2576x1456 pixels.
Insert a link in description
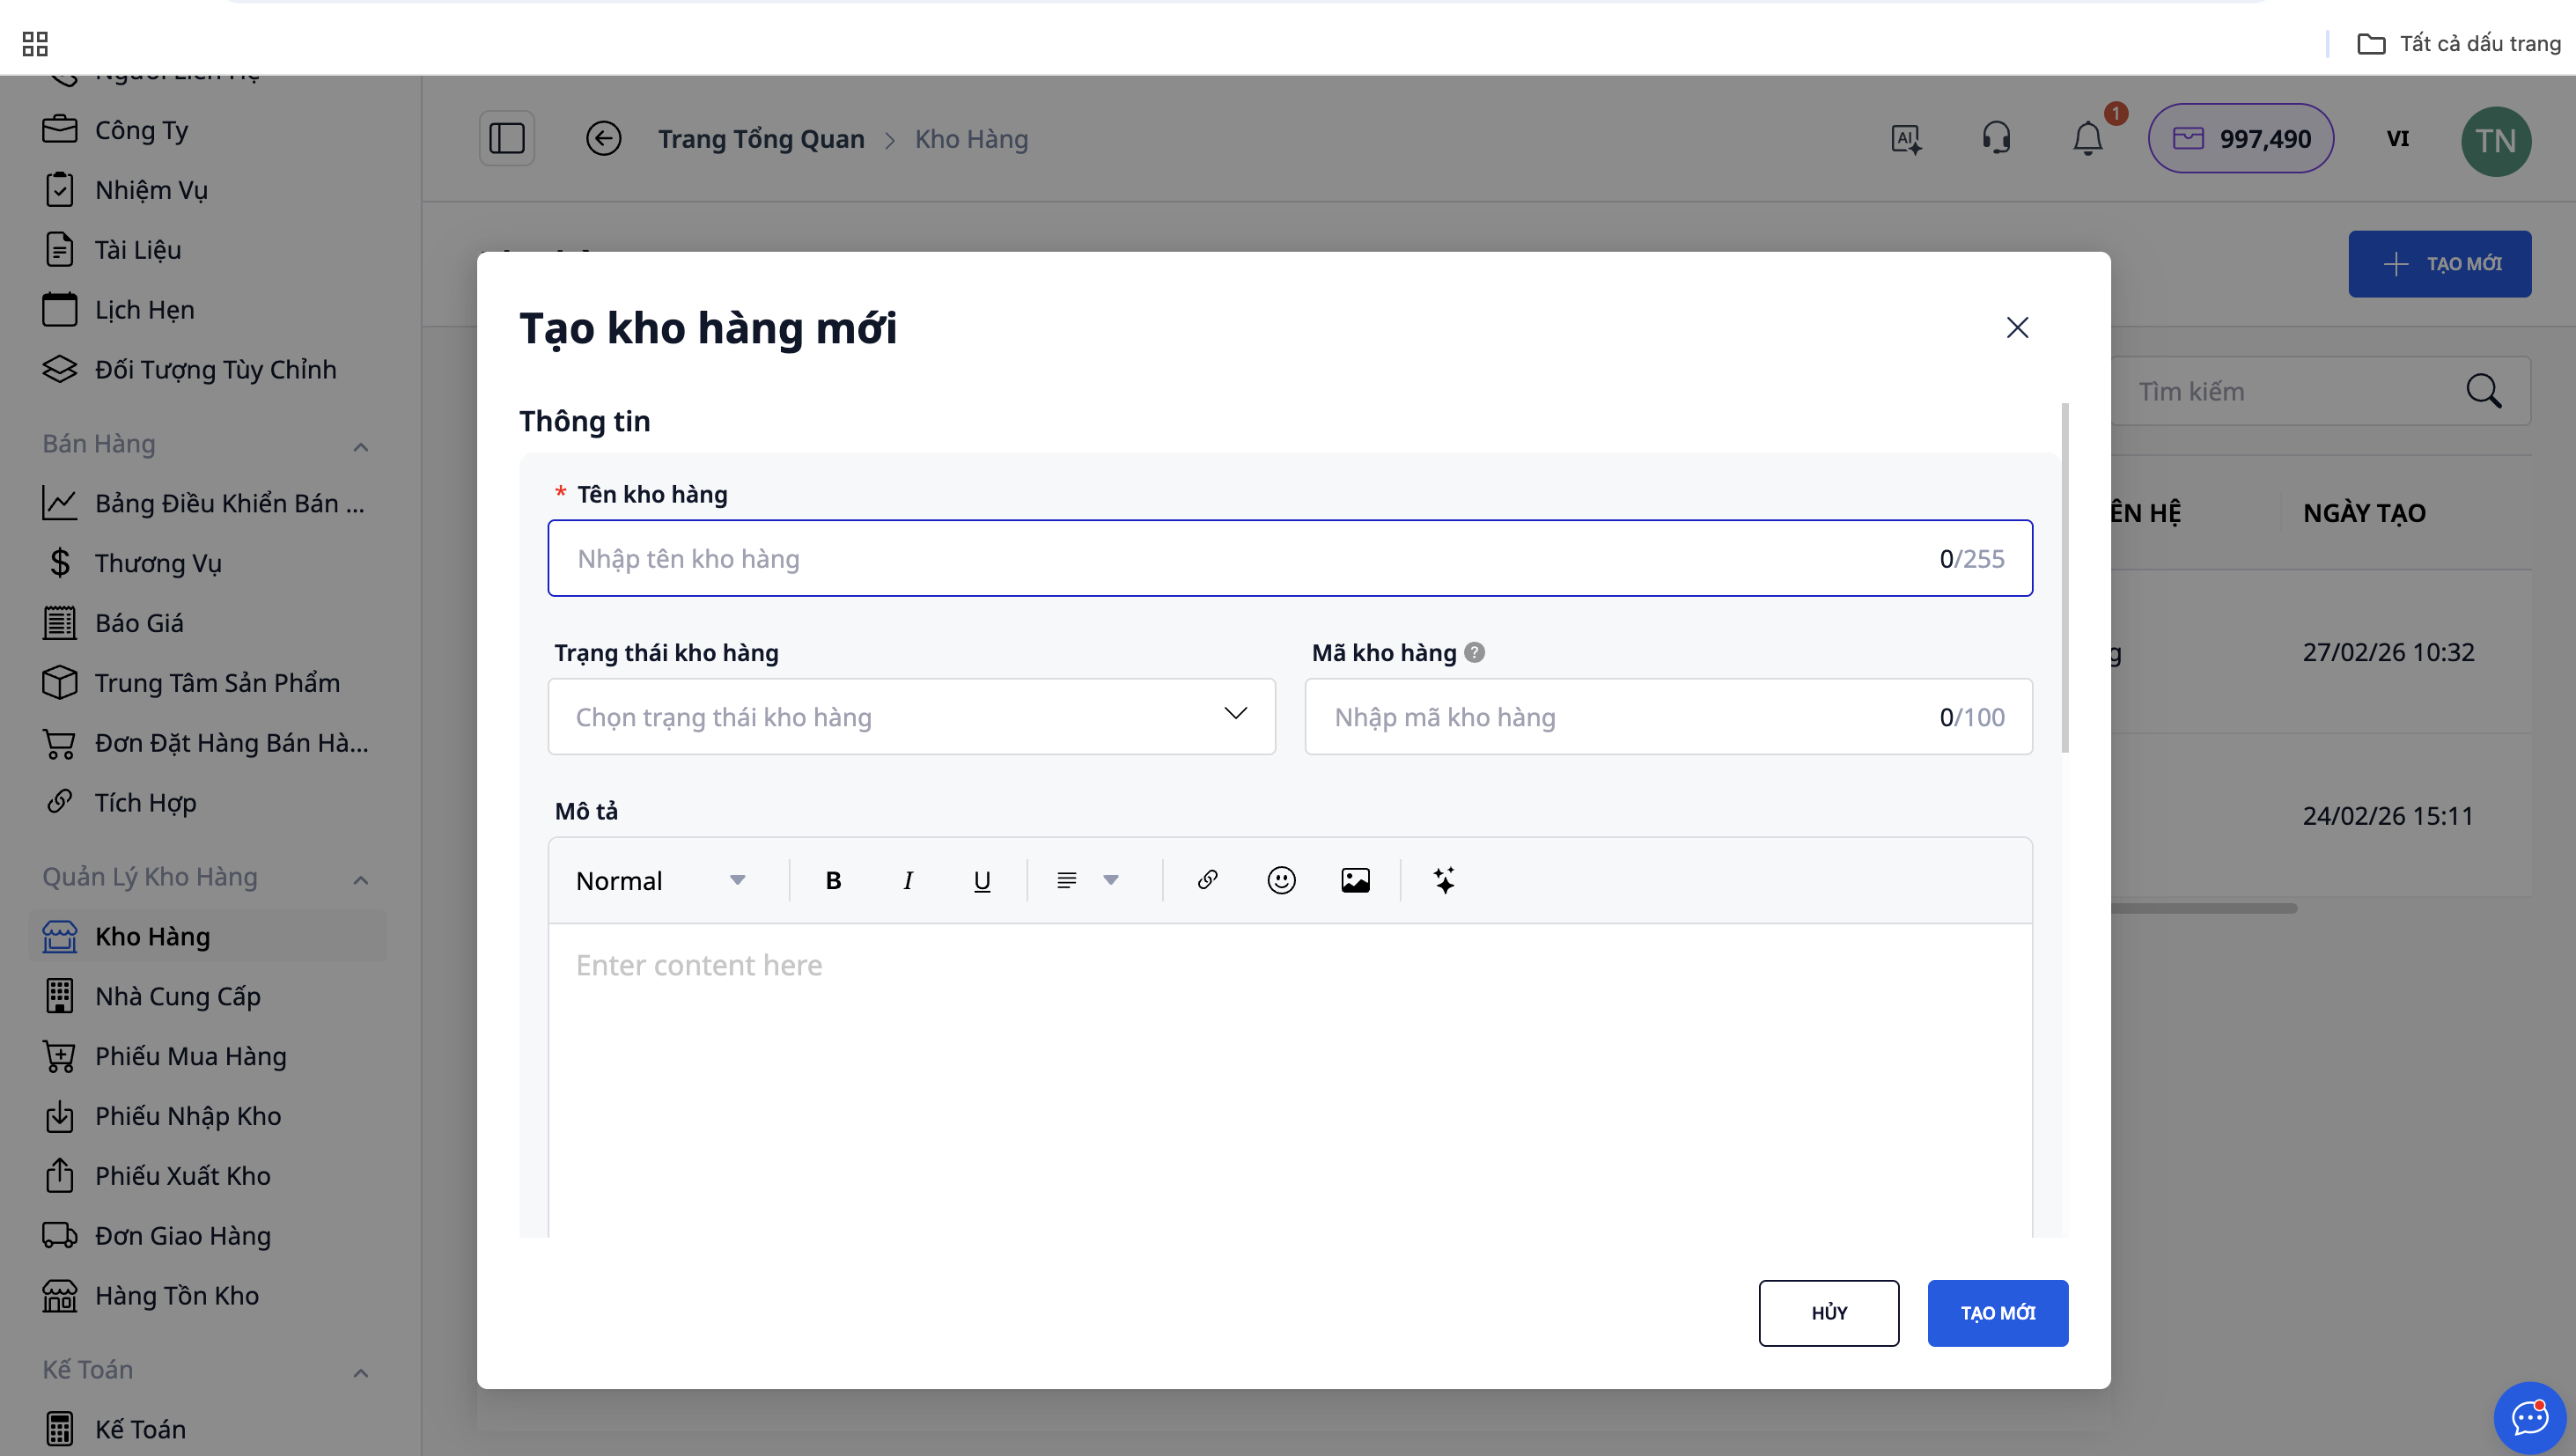click(1207, 880)
